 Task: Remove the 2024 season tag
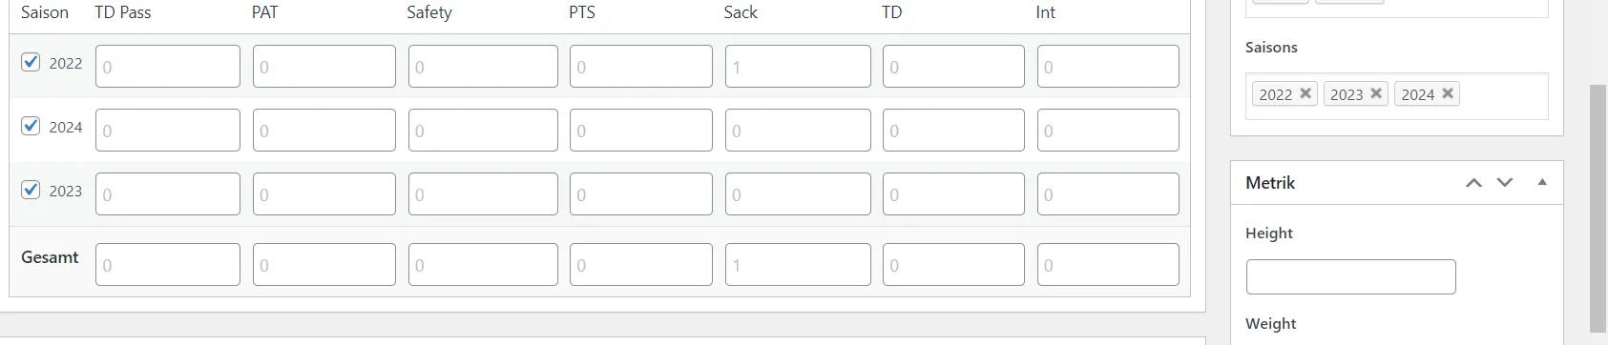pos(1448,93)
